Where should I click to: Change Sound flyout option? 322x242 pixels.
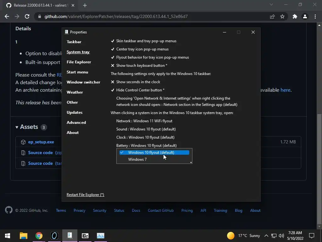coord(146,129)
